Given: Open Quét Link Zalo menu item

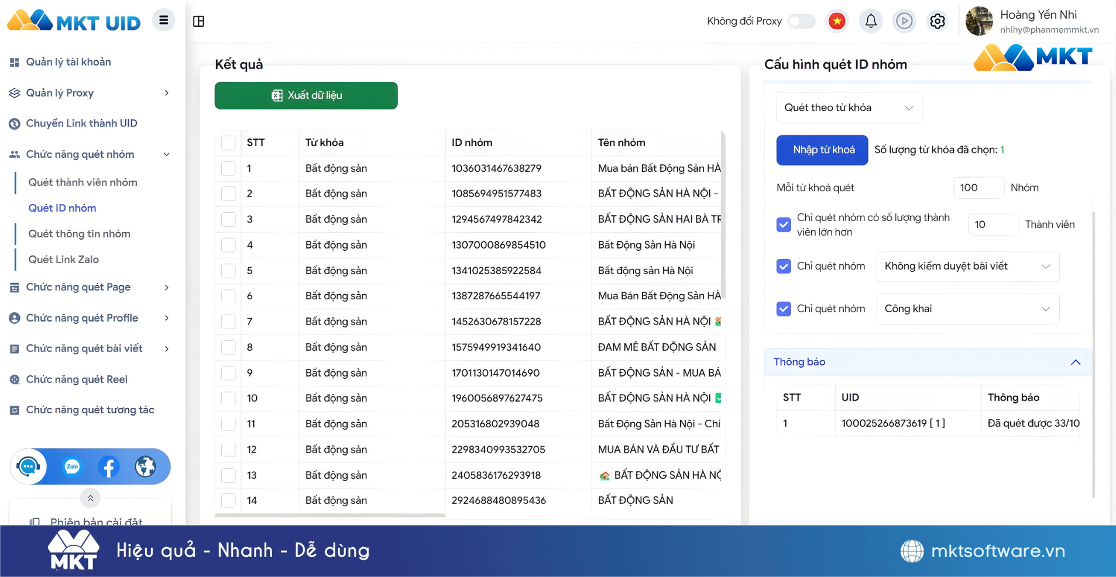Looking at the screenshot, I should (x=64, y=260).
